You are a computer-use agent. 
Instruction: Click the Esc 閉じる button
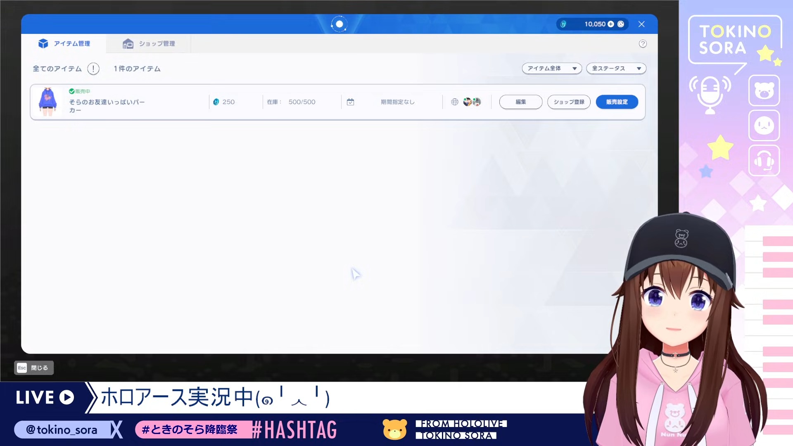[x=34, y=368]
